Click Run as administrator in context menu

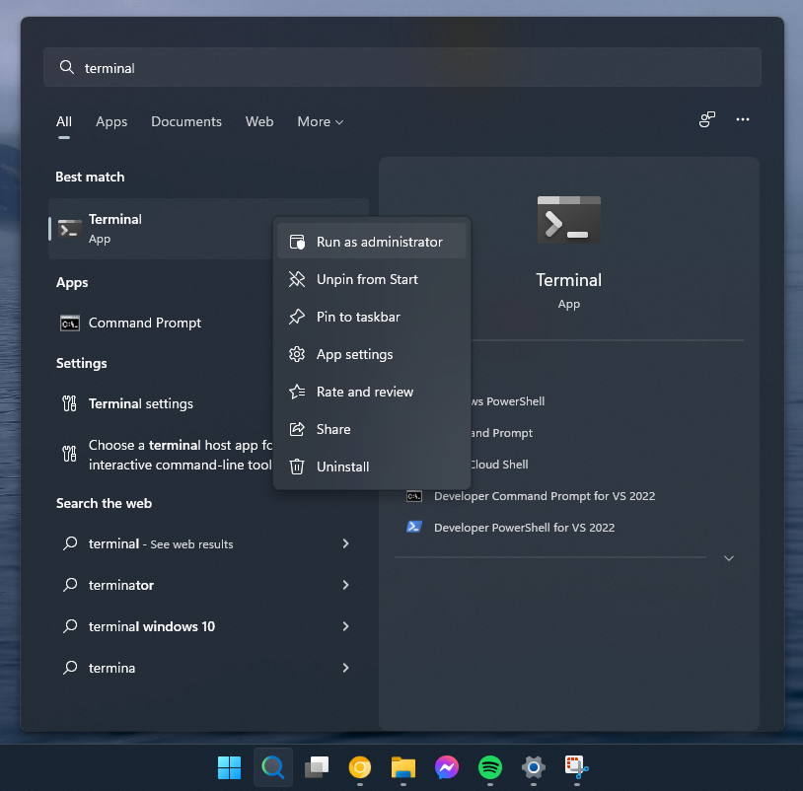379,242
